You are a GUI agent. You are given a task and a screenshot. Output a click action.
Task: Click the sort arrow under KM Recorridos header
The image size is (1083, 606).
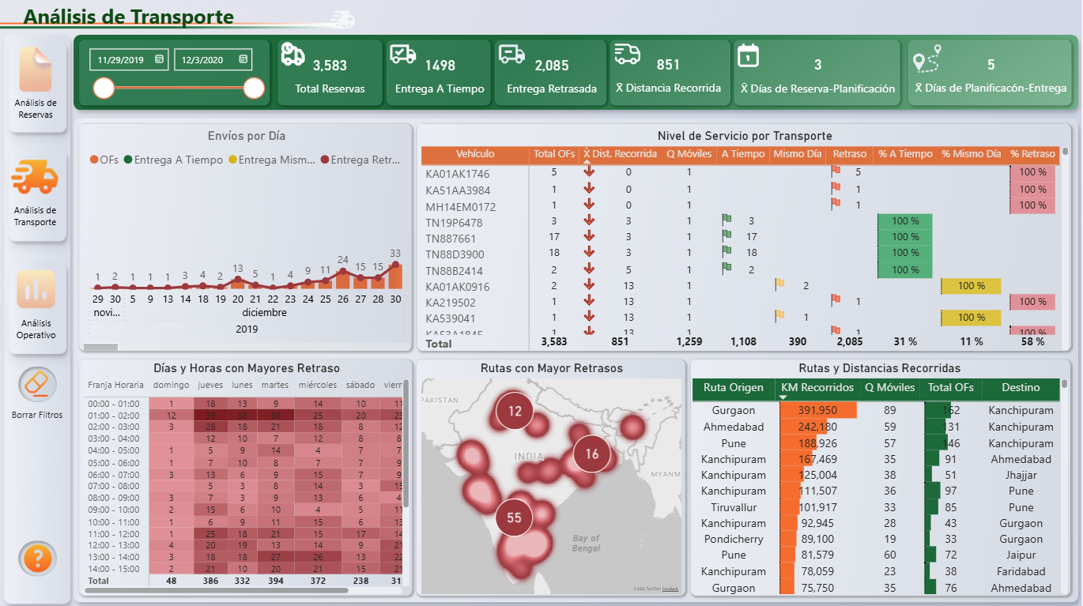[784, 397]
